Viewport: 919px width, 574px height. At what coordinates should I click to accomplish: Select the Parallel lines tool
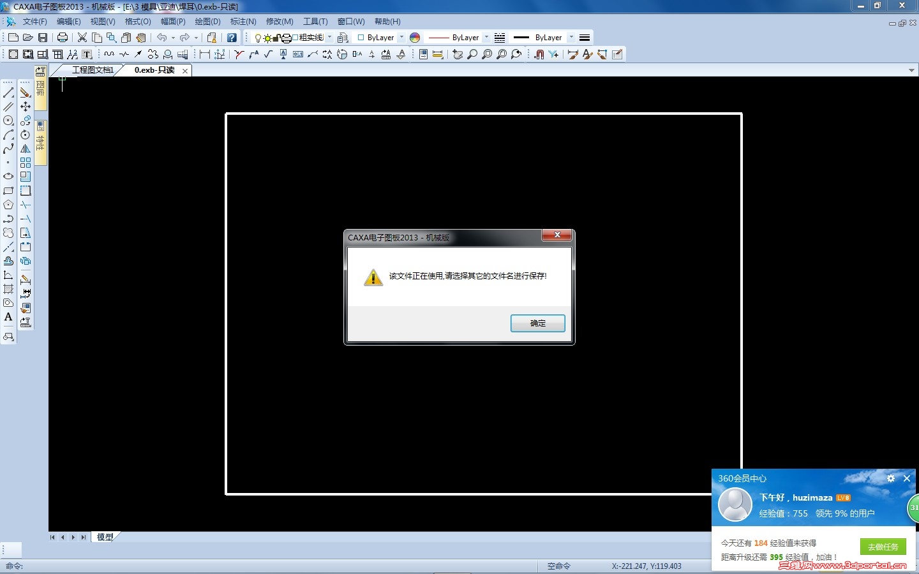tap(8, 107)
